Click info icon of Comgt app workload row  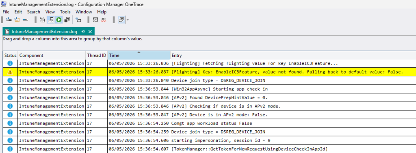(10, 123)
